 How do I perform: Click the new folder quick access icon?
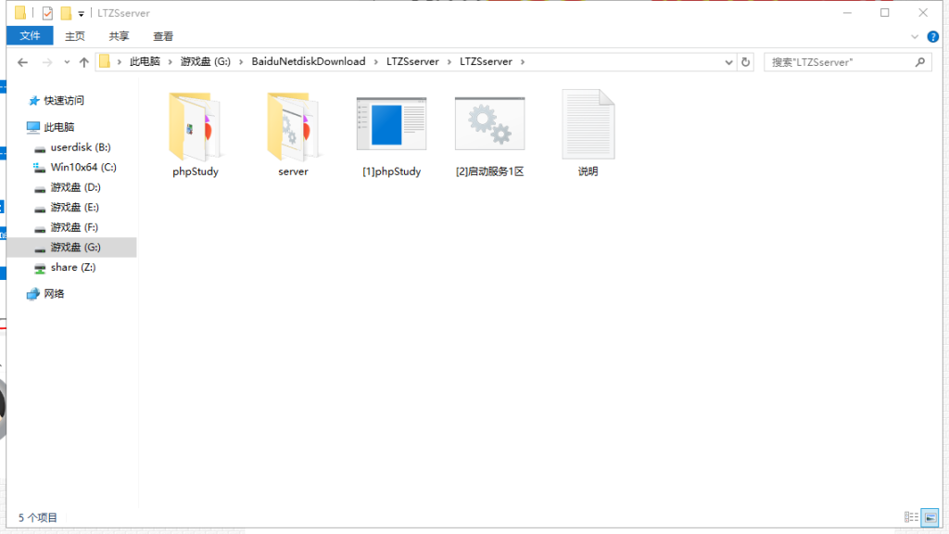[66, 13]
